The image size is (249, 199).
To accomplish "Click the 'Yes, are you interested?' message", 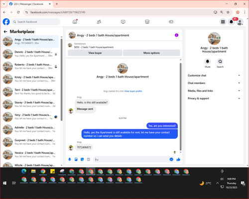I will click(162, 126).
